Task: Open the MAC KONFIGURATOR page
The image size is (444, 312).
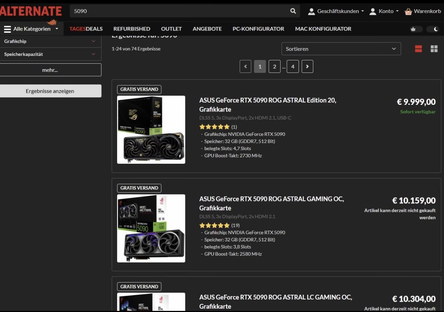Action: [323, 29]
